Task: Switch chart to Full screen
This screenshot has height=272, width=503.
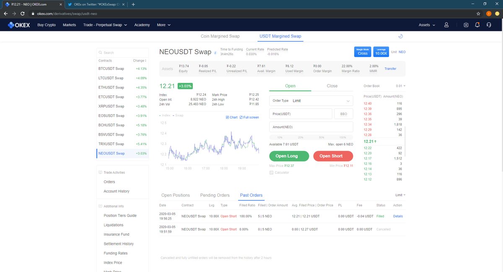Action: tap(249, 117)
